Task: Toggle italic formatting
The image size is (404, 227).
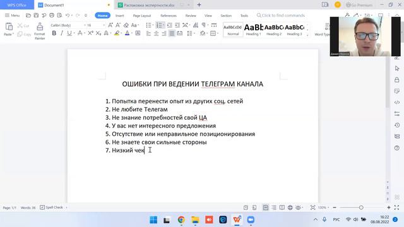Action: coord(62,33)
